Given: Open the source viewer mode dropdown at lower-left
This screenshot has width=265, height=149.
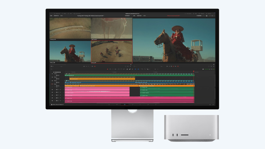Looking at the screenshot, I should (52, 66).
